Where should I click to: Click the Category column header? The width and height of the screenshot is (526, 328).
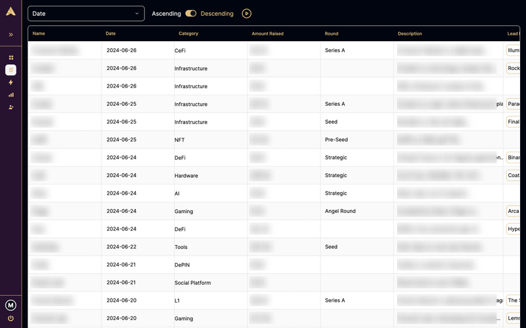[x=188, y=33]
